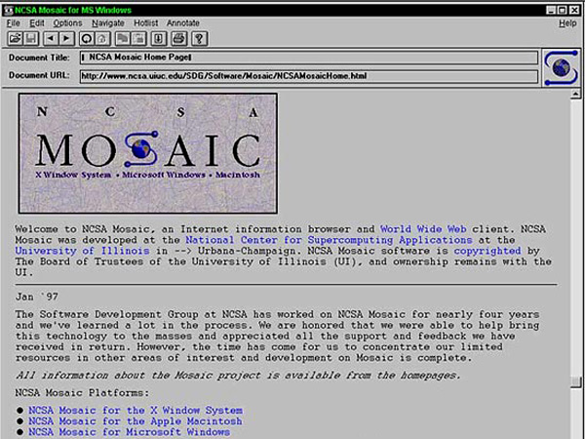Open the Annotate menu
The height and width of the screenshot is (439, 585).
[182, 22]
